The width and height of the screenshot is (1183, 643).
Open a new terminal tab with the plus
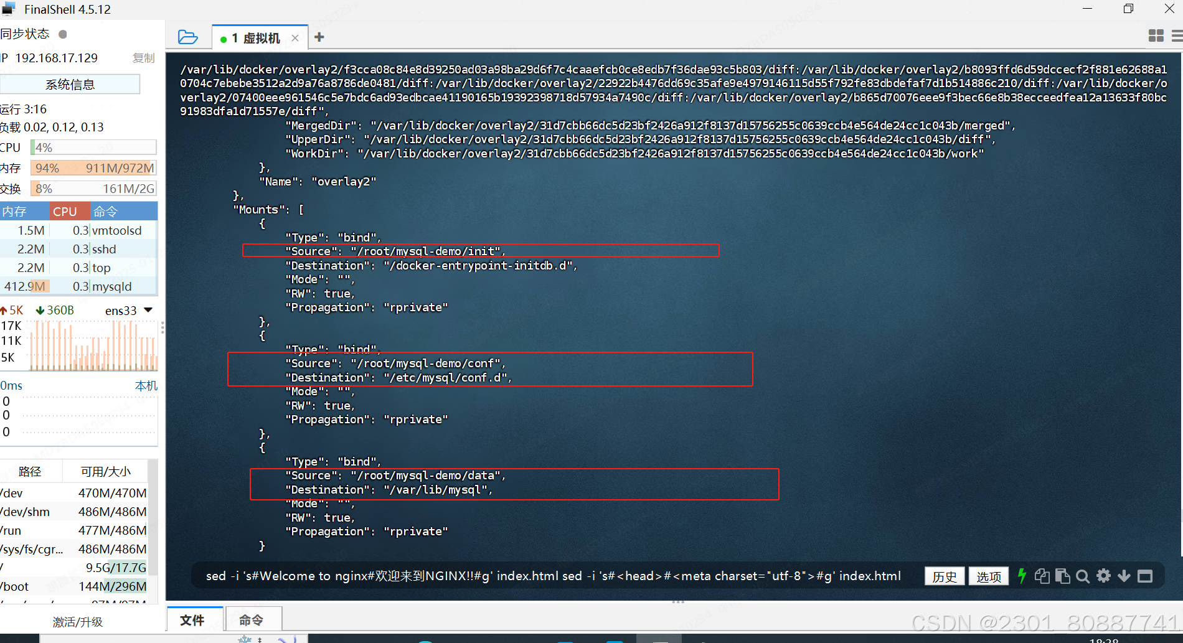(319, 37)
